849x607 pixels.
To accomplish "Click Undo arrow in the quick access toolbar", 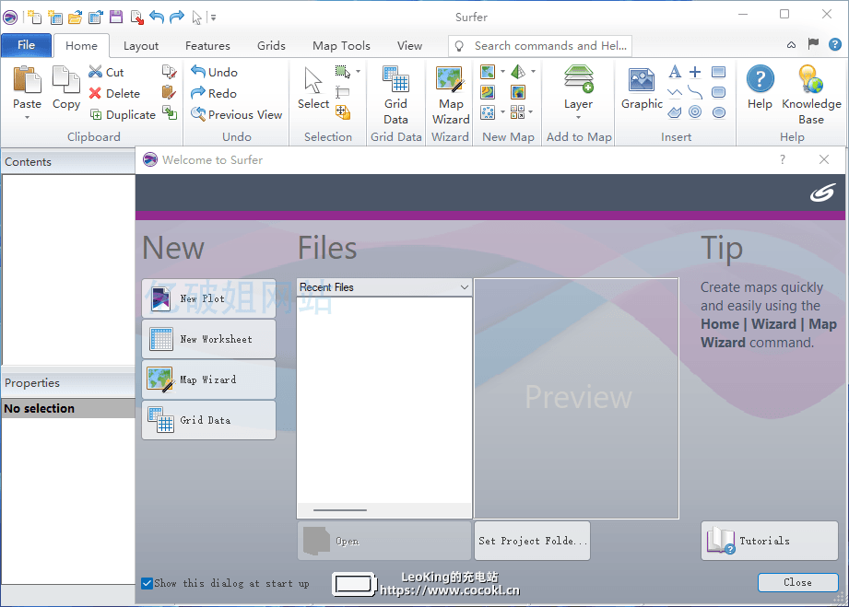I will coord(157,18).
